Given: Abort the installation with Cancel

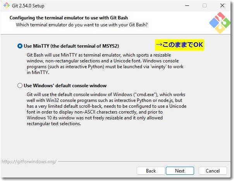Looking at the screenshot, I should click(213, 171).
